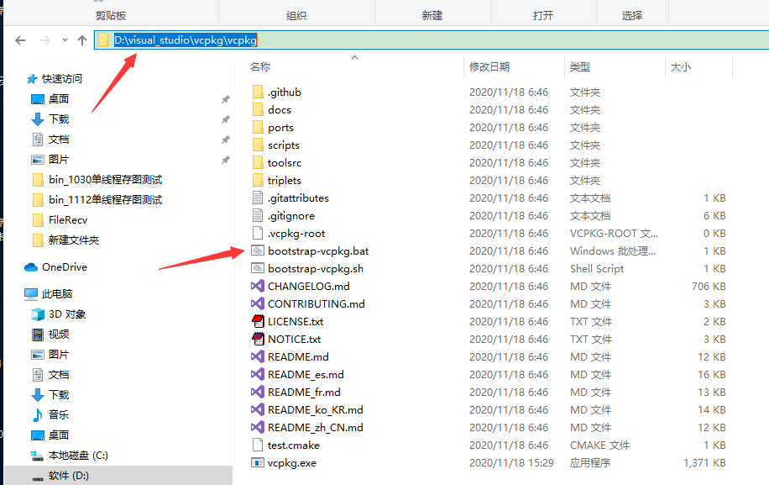Select the triplets folder icon
This screenshot has width=769, height=485.
258,180
